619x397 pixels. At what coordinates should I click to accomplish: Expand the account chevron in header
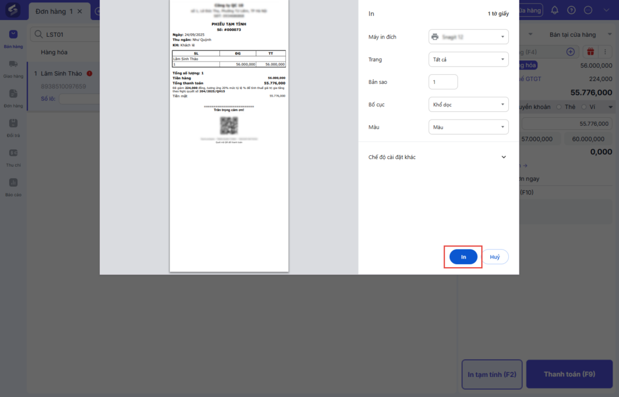tap(606, 10)
